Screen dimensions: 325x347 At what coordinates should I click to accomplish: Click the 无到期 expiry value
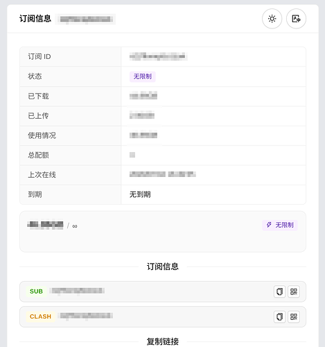point(140,194)
